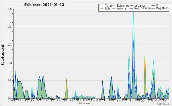Click the 0.9 y-axis value

(10, 81)
